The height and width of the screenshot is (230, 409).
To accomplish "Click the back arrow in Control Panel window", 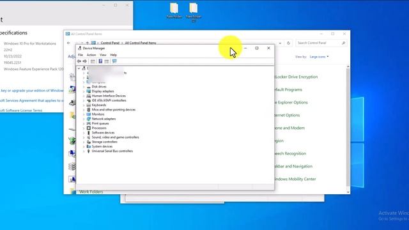I will [x=68, y=43].
